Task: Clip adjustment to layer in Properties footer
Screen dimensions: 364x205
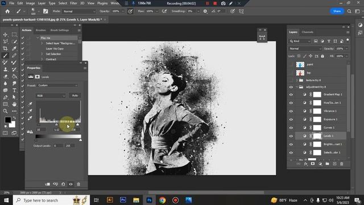Action: tap(48, 184)
